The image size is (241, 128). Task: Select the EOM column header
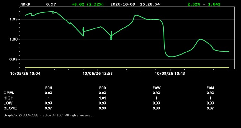point(210,88)
